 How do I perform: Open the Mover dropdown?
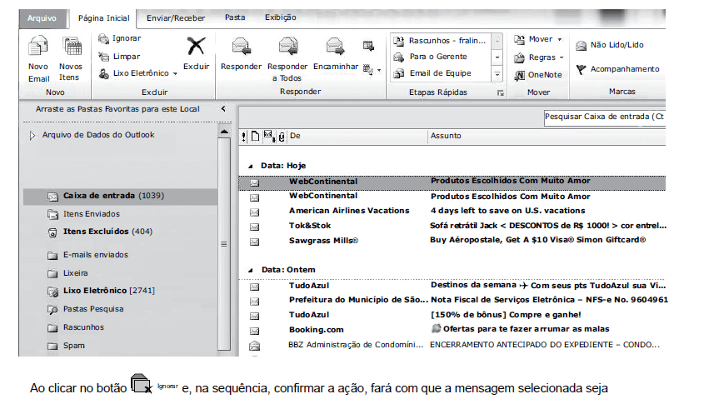[538, 39]
